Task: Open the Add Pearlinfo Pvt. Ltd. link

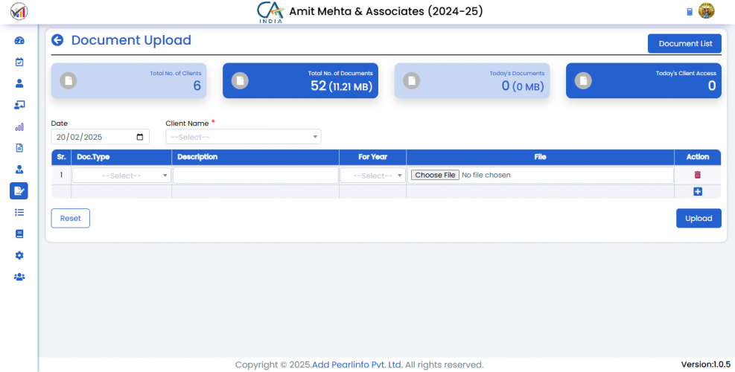Action: [357, 365]
